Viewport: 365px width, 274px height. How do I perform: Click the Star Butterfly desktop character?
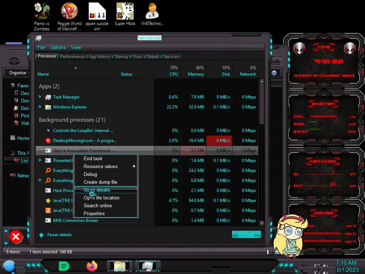point(291,236)
